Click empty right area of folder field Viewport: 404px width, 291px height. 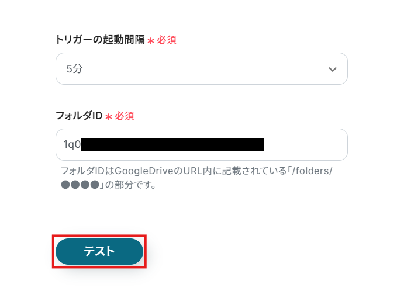[x=304, y=144]
